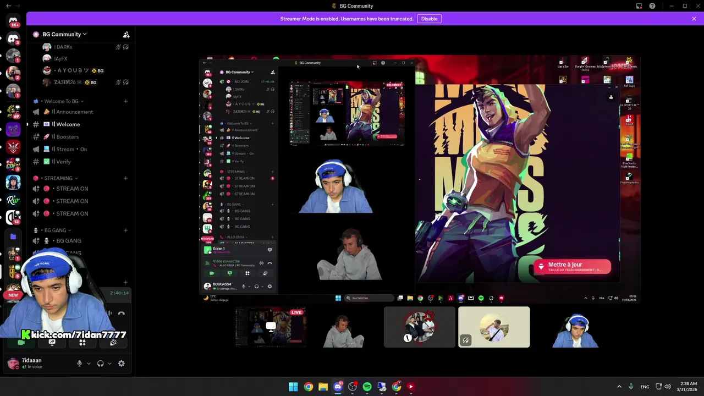Open Windows Start menu
This screenshot has width=704, height=396.
pos(293,387)
